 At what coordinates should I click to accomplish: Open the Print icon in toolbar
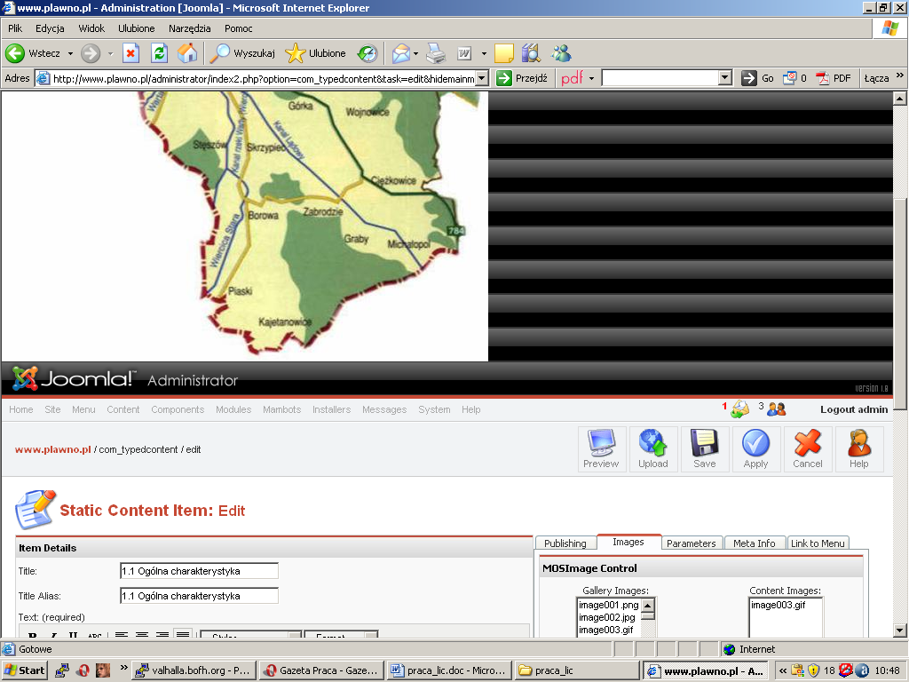tap(435, 53)
